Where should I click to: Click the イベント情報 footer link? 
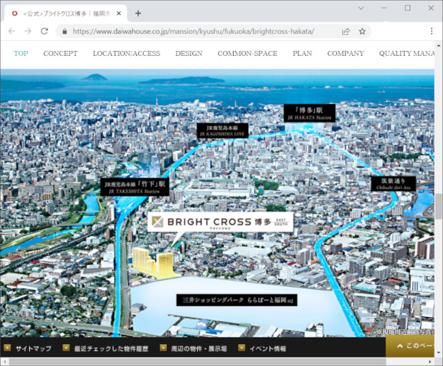click(268, 349)
